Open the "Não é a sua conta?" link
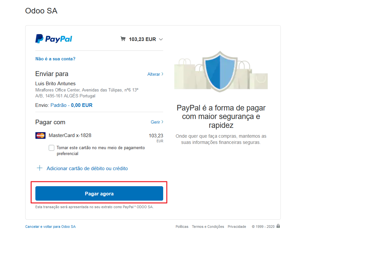 (x=55, y=59)
